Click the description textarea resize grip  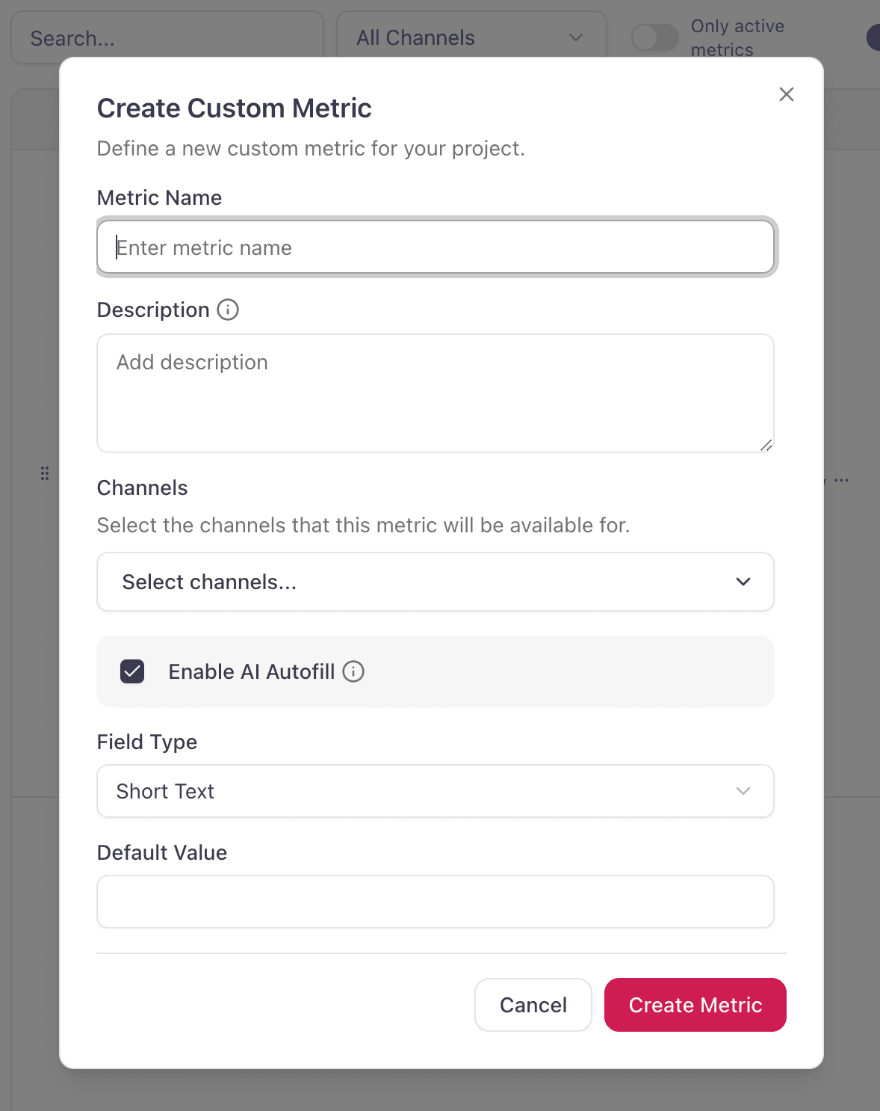pos(766,446)
